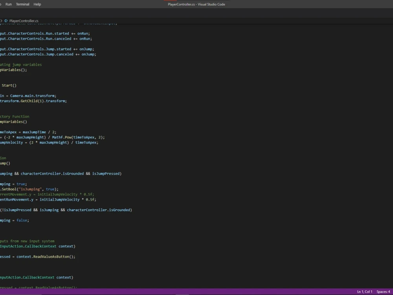This screenshot has width=393, height=295.
Task: Click 'from new input system' comment
Action: (27, 241)
